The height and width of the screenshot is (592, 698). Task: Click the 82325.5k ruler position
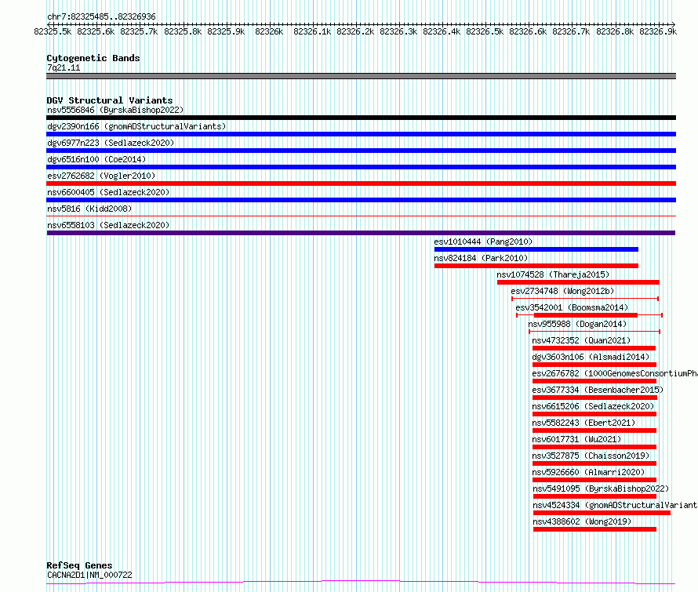(53, 31)
